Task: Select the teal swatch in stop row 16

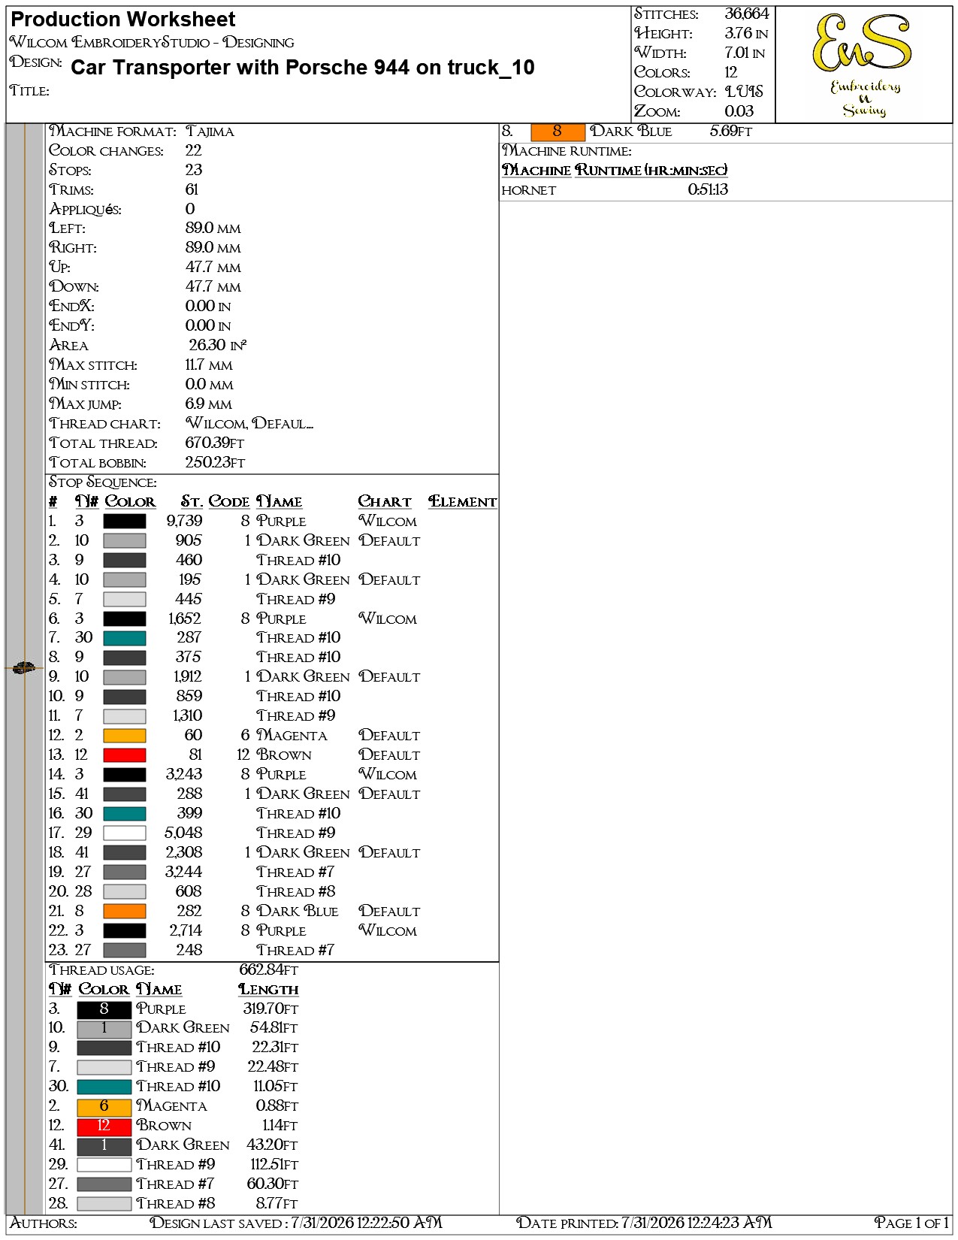Action: point(125,814)
